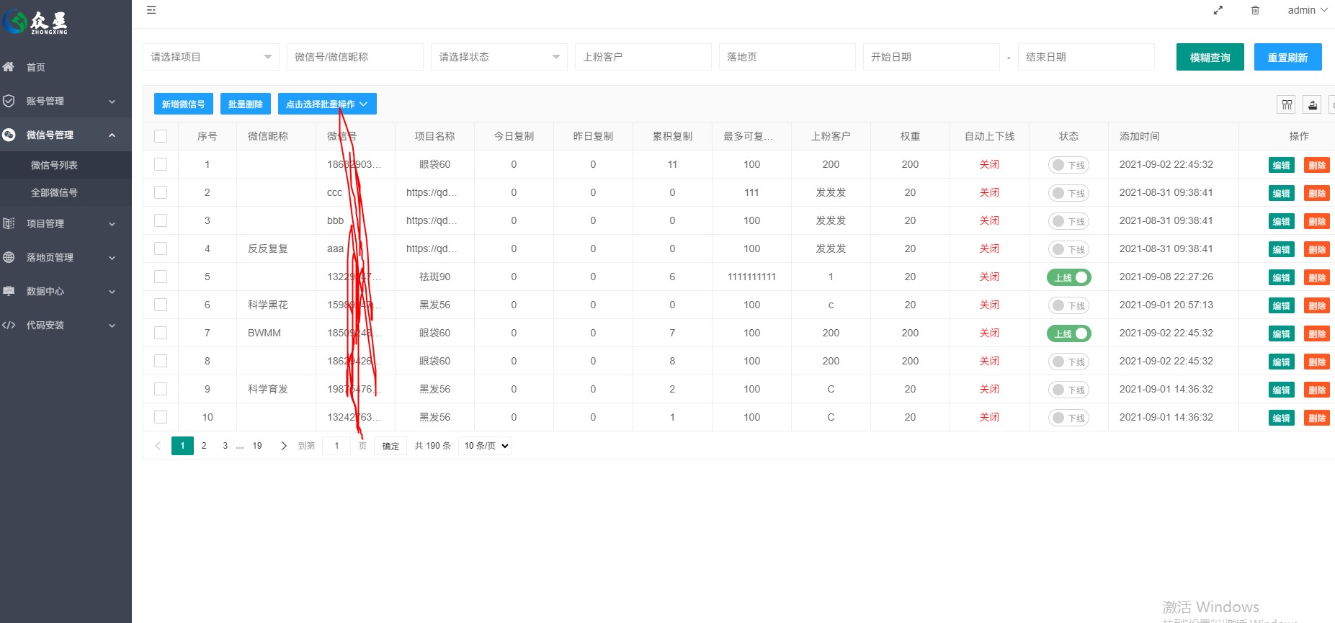Click the code icon for 代码安装
Viewport: 1335px width, 623px height.
[x=9, y=325]
